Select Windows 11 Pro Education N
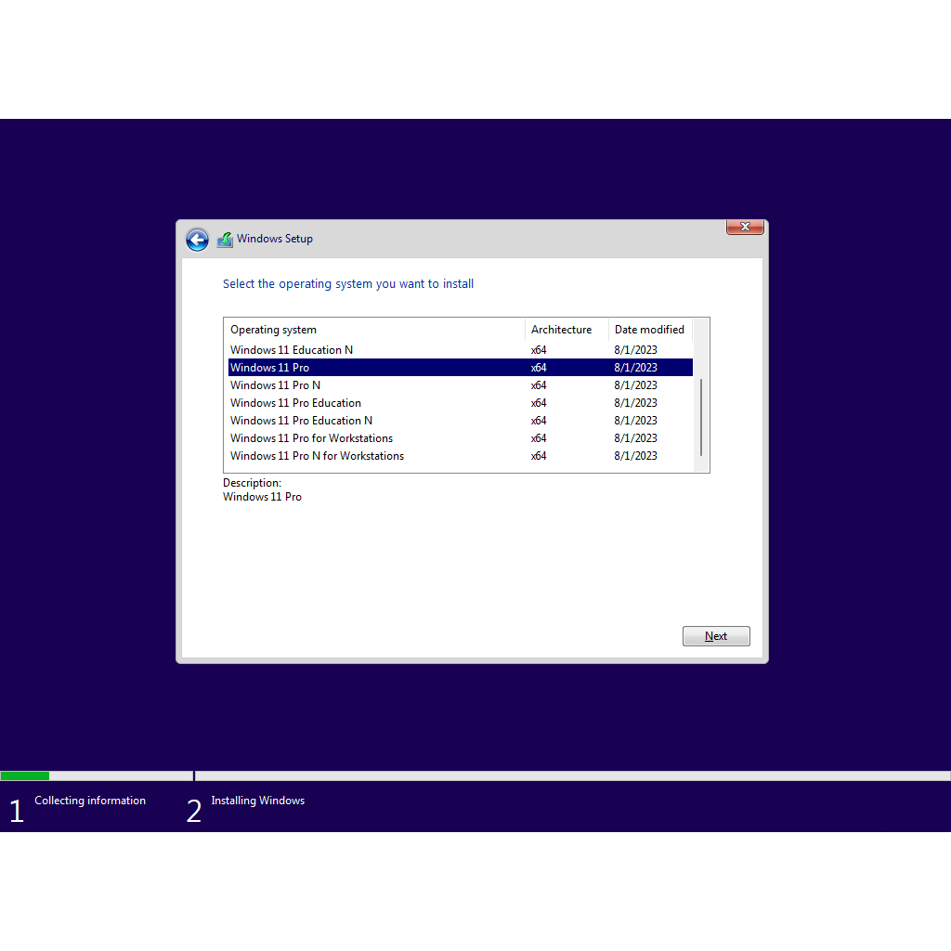This screenshot has height=951, width=951. (302, 421)
